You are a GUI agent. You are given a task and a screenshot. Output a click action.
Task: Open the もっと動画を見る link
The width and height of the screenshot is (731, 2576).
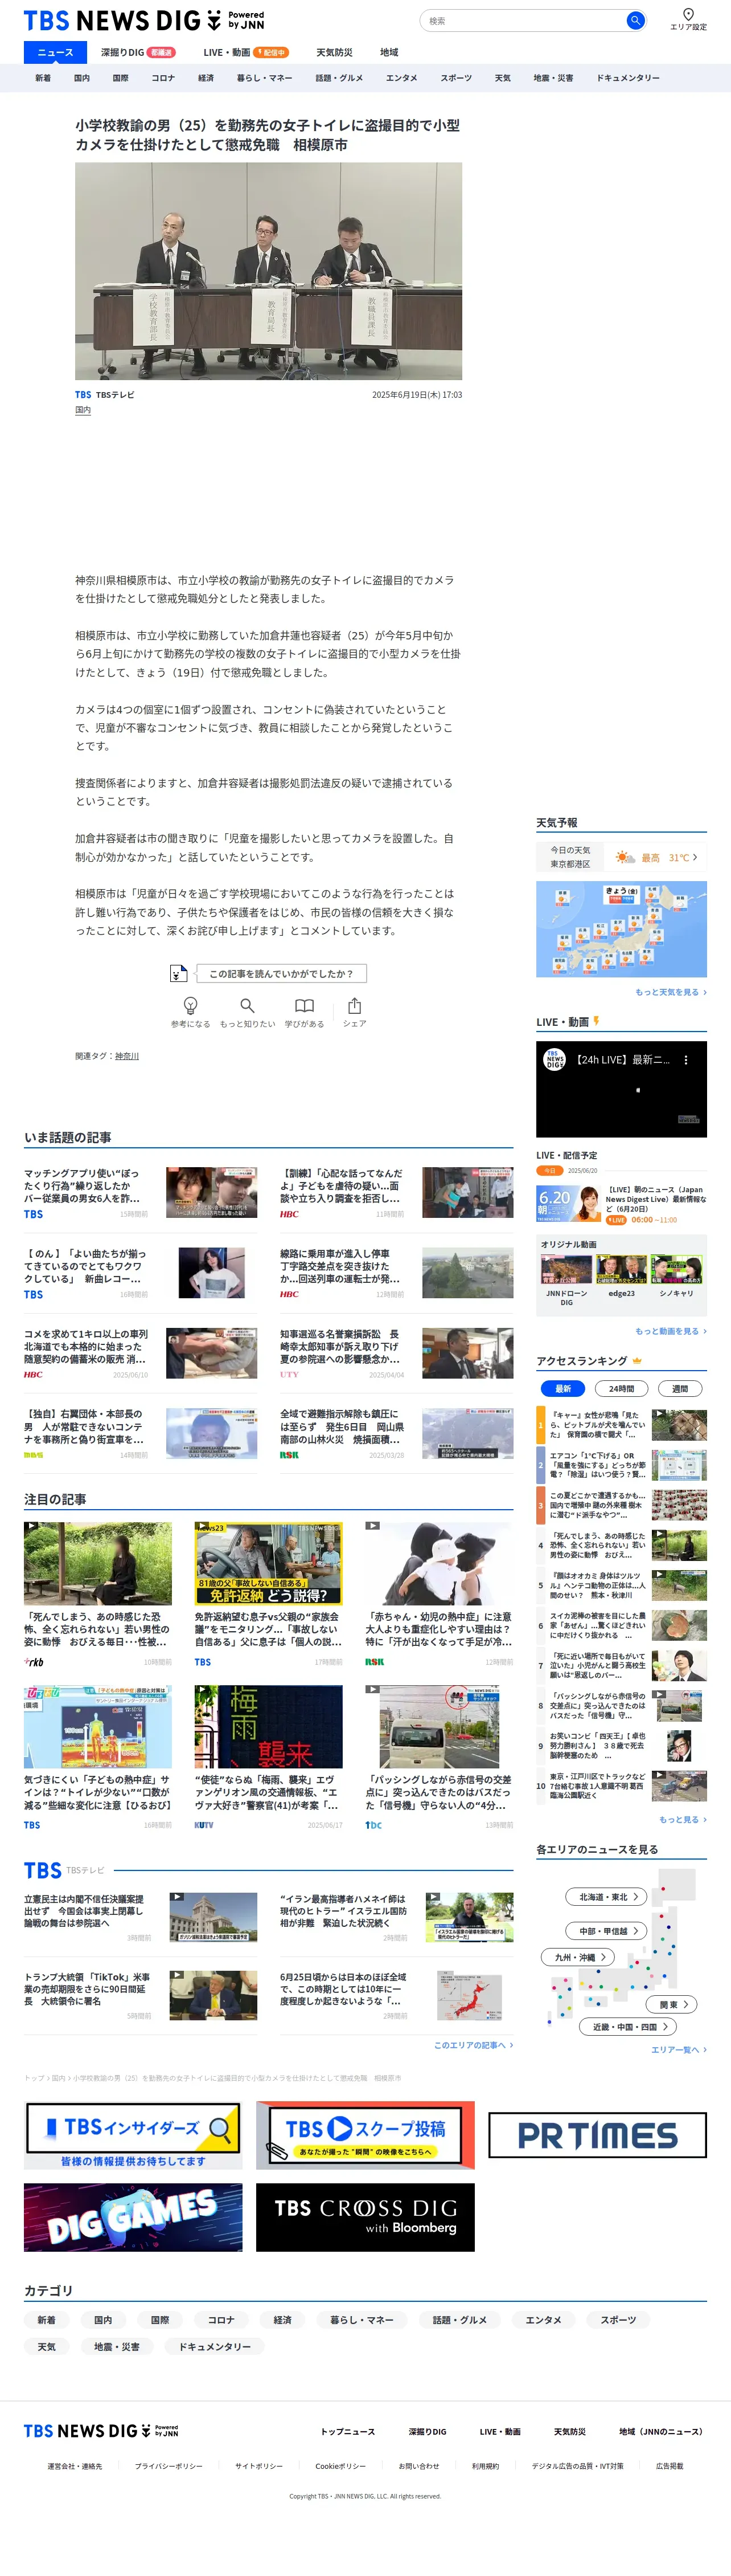[x=670, y=1331]
